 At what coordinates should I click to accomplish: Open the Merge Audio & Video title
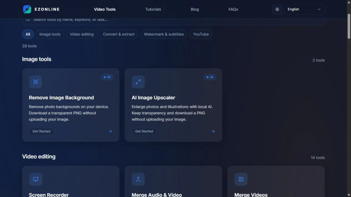tap(157, 195)
